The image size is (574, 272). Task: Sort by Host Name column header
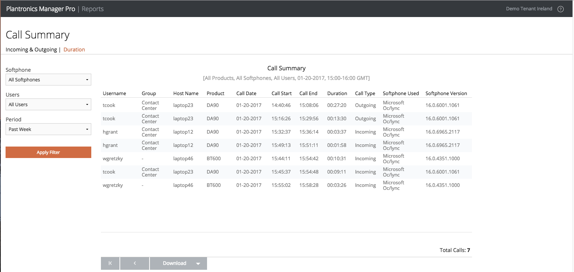click(x=186, y=93)
